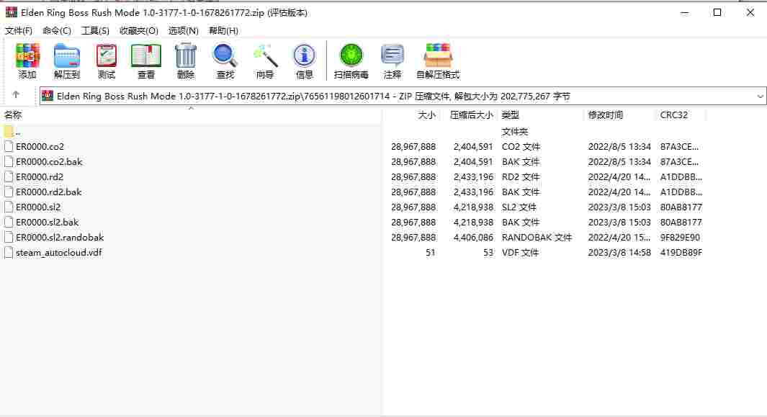This screenshot has height=417, width=767.
Task: Select the steam_autocloud.vdf file name
Action: point(59,253)
